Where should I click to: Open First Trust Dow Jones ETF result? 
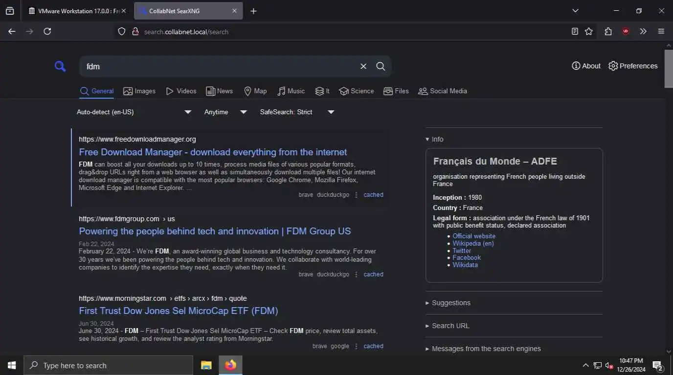(x=179, y=311)
